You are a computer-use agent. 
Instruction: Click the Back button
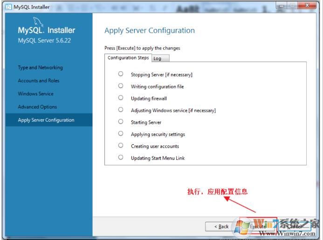221,226
